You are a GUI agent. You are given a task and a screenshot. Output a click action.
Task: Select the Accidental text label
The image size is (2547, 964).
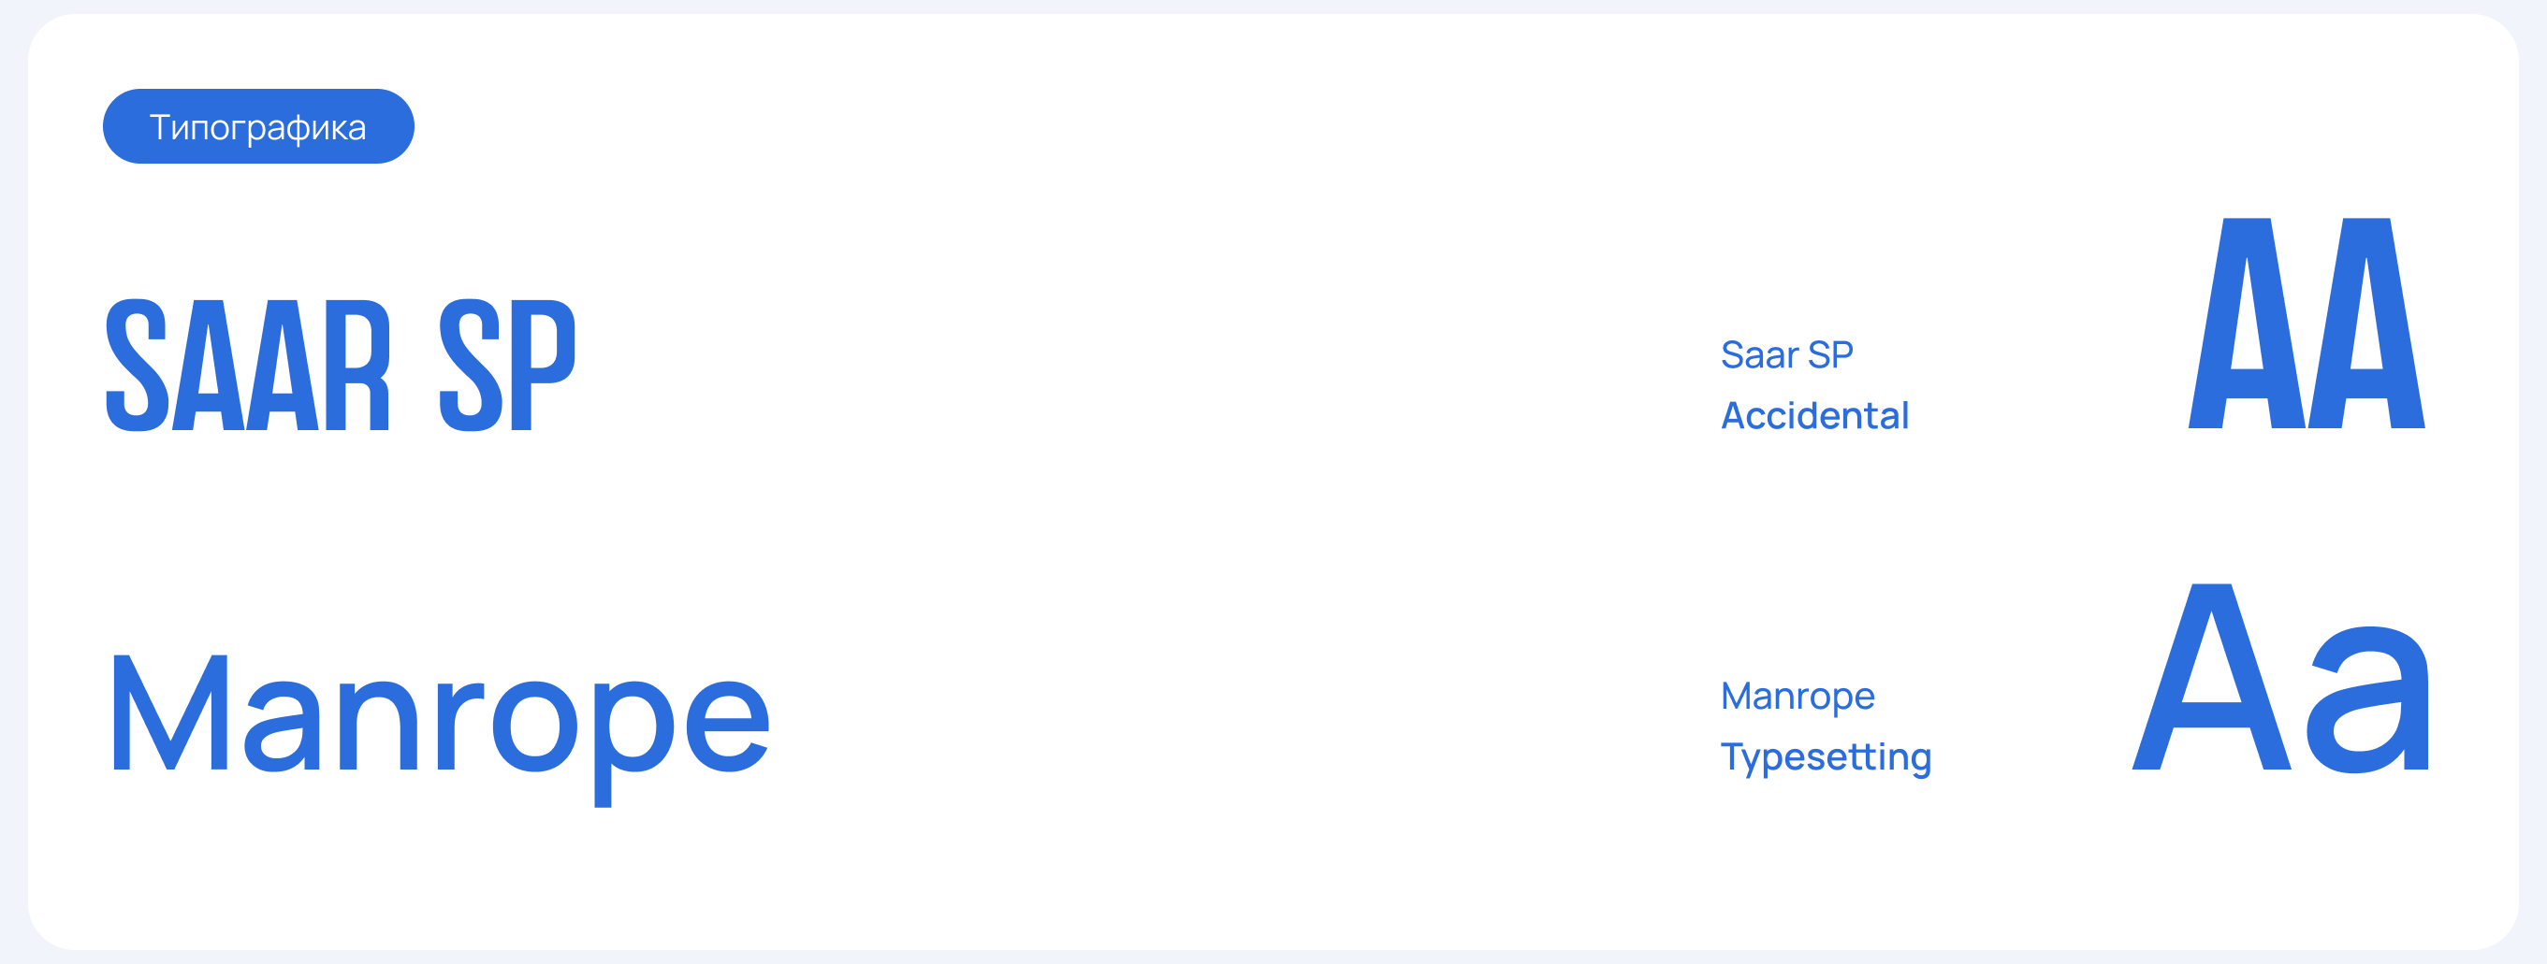1814,416
